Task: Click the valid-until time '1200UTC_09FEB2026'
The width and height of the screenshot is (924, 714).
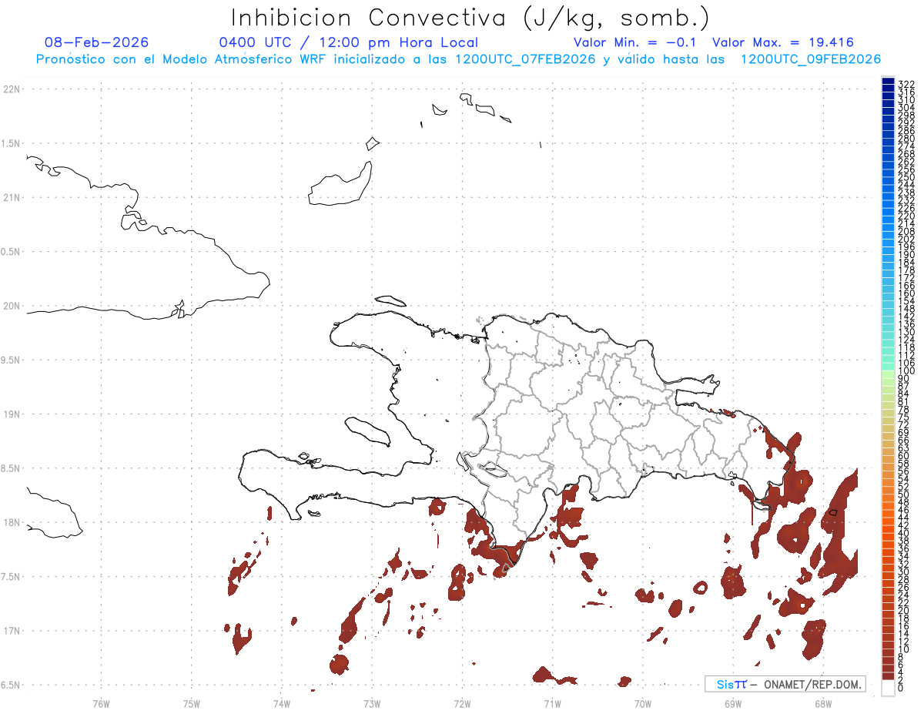Action: 811,59
